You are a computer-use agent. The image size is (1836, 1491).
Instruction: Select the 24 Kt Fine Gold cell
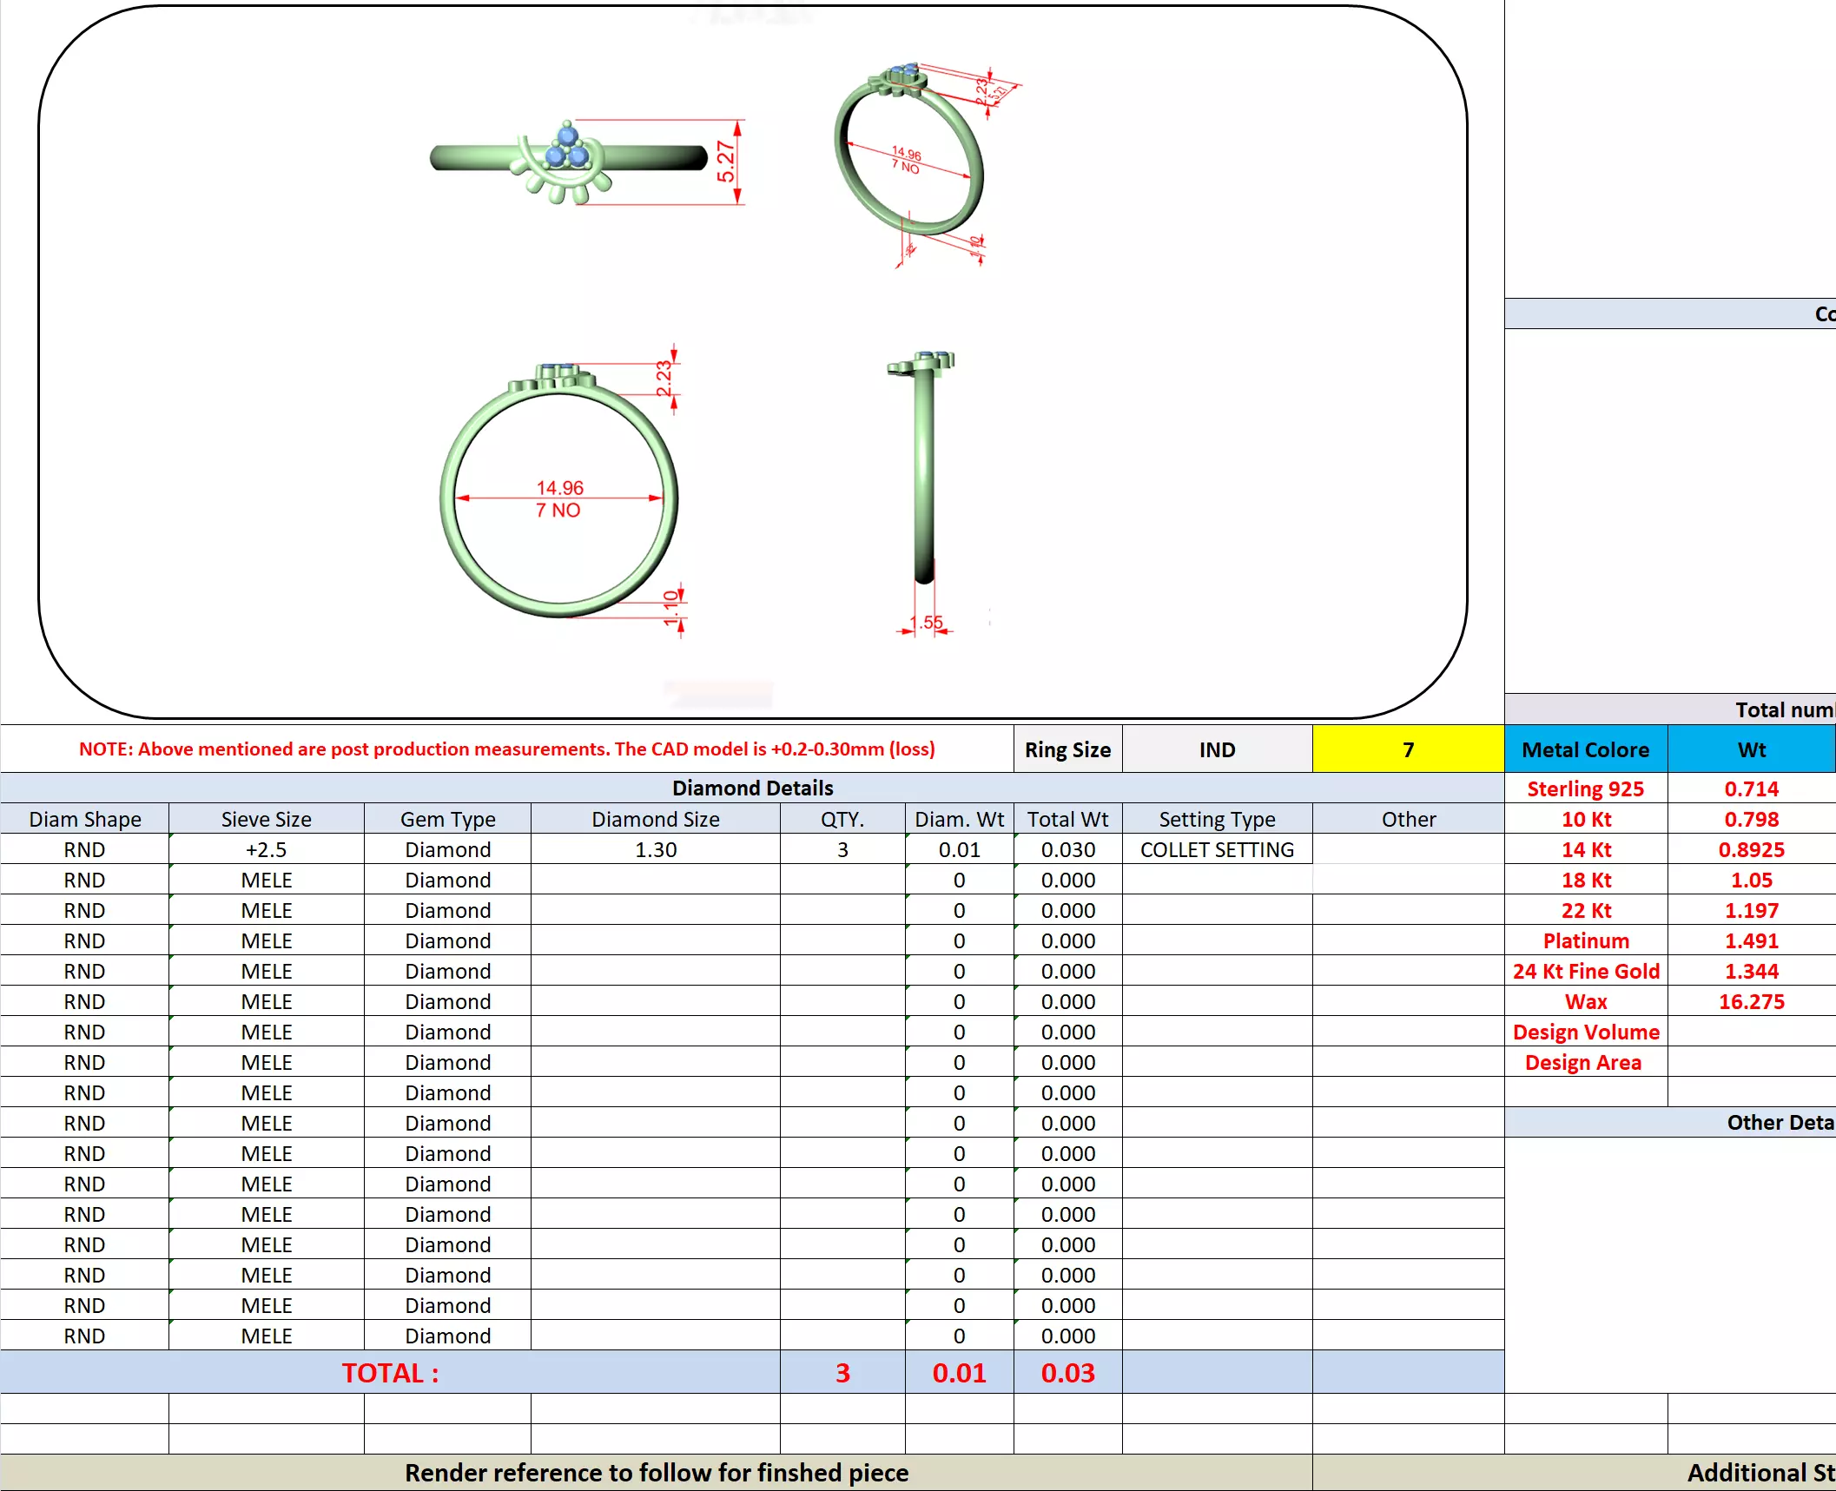point(1585,971)
